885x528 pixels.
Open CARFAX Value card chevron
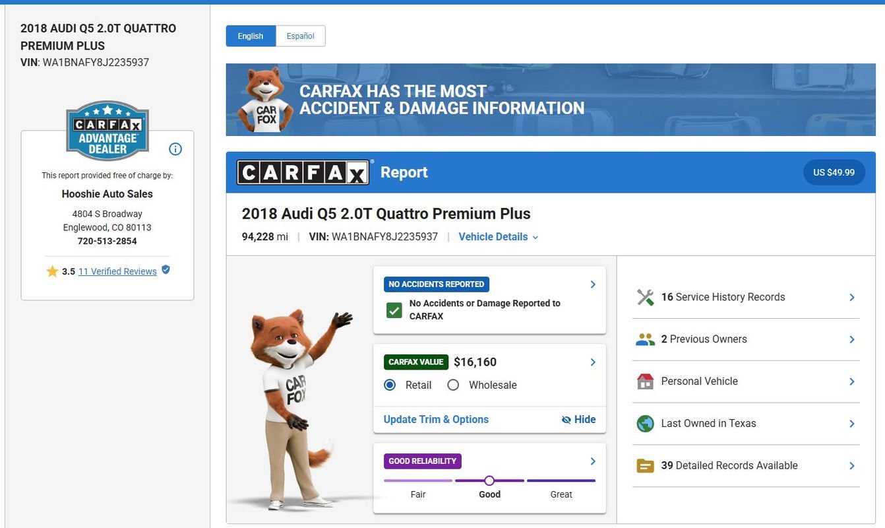click(x=593, y=362)
